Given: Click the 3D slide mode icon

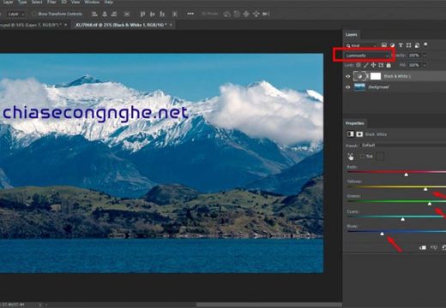Looking at the screenshot, I should click(256, 14).
